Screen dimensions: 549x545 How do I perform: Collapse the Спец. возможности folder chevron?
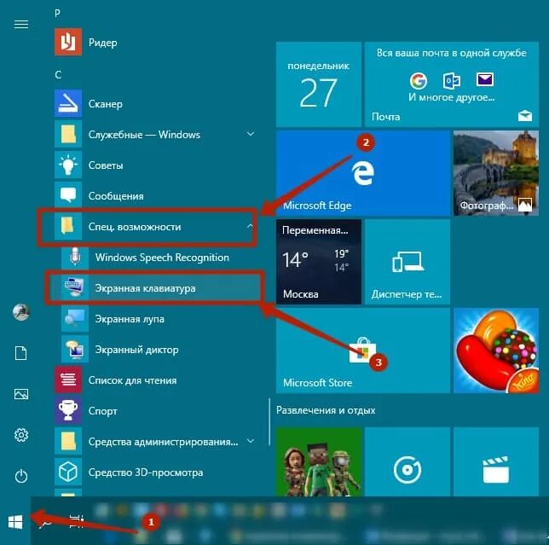pos(250,226)
